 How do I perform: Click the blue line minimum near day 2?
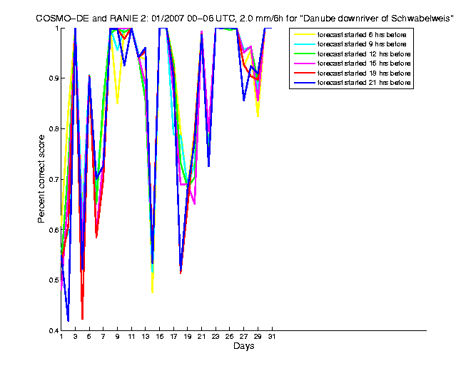tap(69, 320)
